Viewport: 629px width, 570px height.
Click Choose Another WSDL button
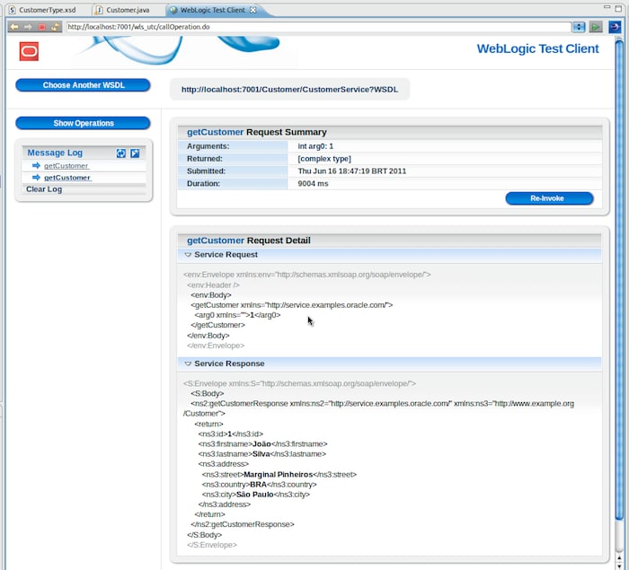tap(83, 85)
